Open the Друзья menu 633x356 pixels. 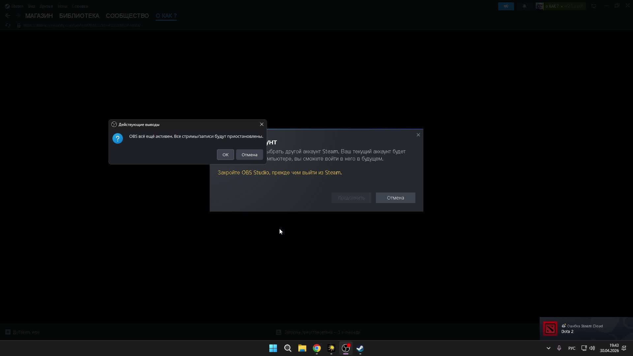46,6
